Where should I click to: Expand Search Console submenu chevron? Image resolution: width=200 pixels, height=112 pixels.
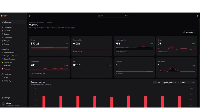(x=24, y=59)
